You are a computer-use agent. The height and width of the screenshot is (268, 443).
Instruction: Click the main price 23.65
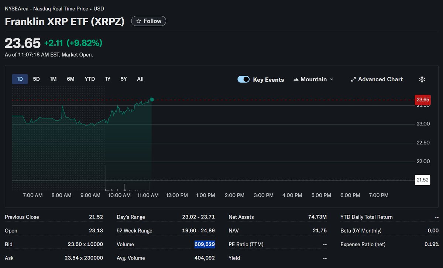(x=23, y=43)
